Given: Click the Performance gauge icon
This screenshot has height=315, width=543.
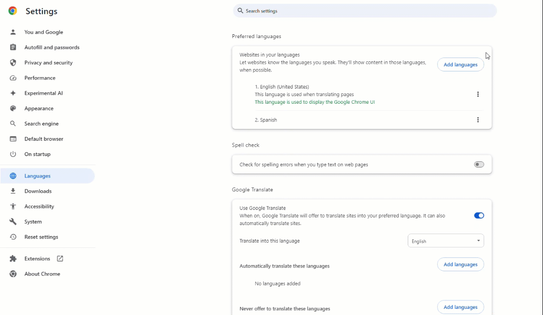Looking at the screenshot, I should coord(13,78).
